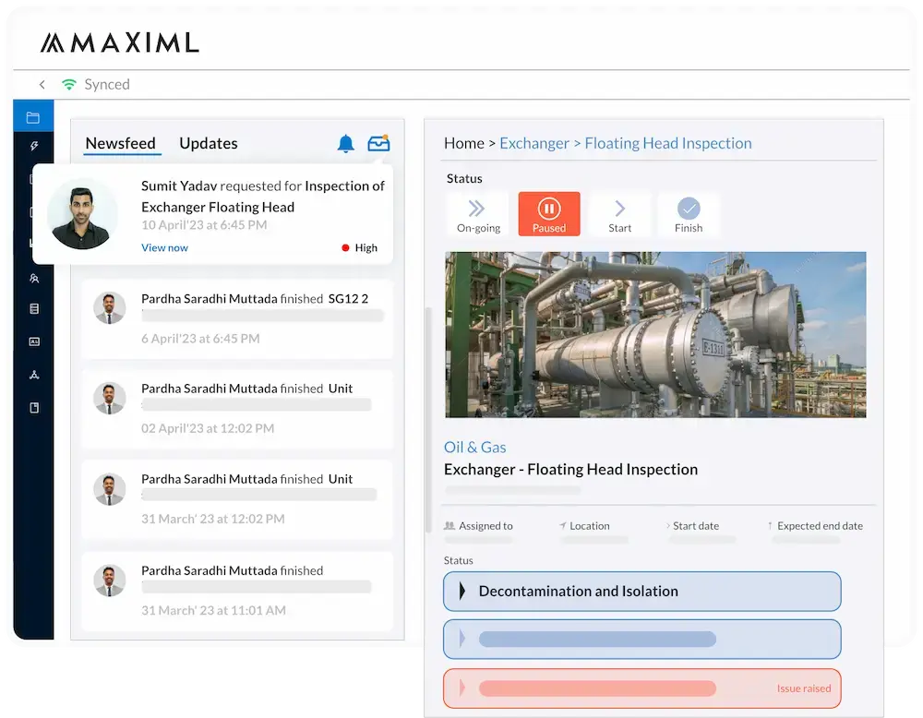This screenshot has height=718, width=923.
Task: Set status to Paused
Action: tap(548, 214)
